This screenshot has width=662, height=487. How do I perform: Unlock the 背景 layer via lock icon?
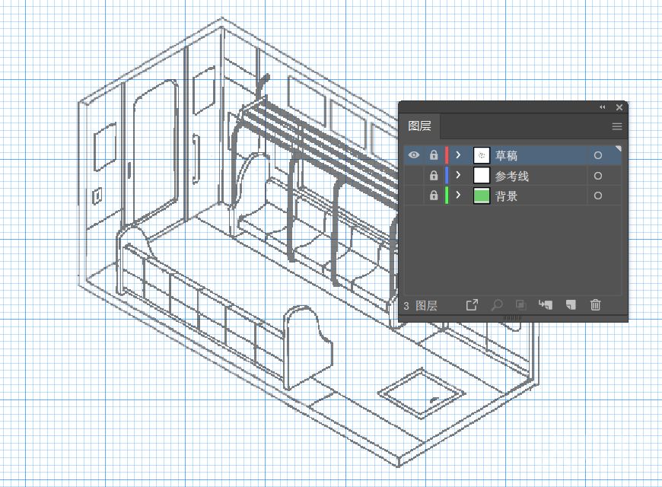point(434,195)
